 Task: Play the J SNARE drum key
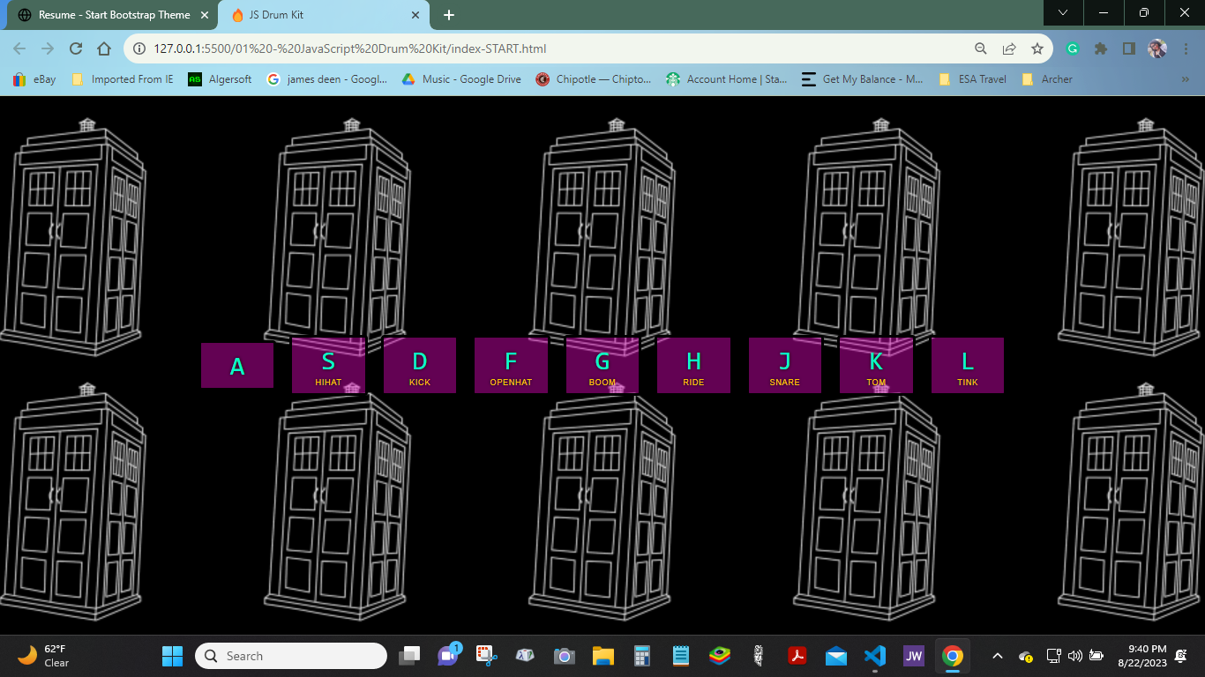[x=785, y=365]
